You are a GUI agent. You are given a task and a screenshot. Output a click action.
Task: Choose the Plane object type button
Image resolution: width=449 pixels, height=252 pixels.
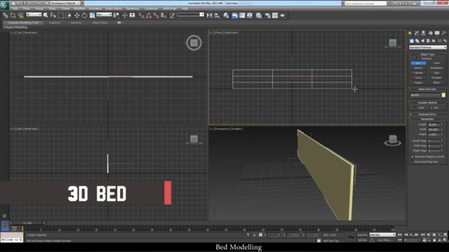coord(436,83)
